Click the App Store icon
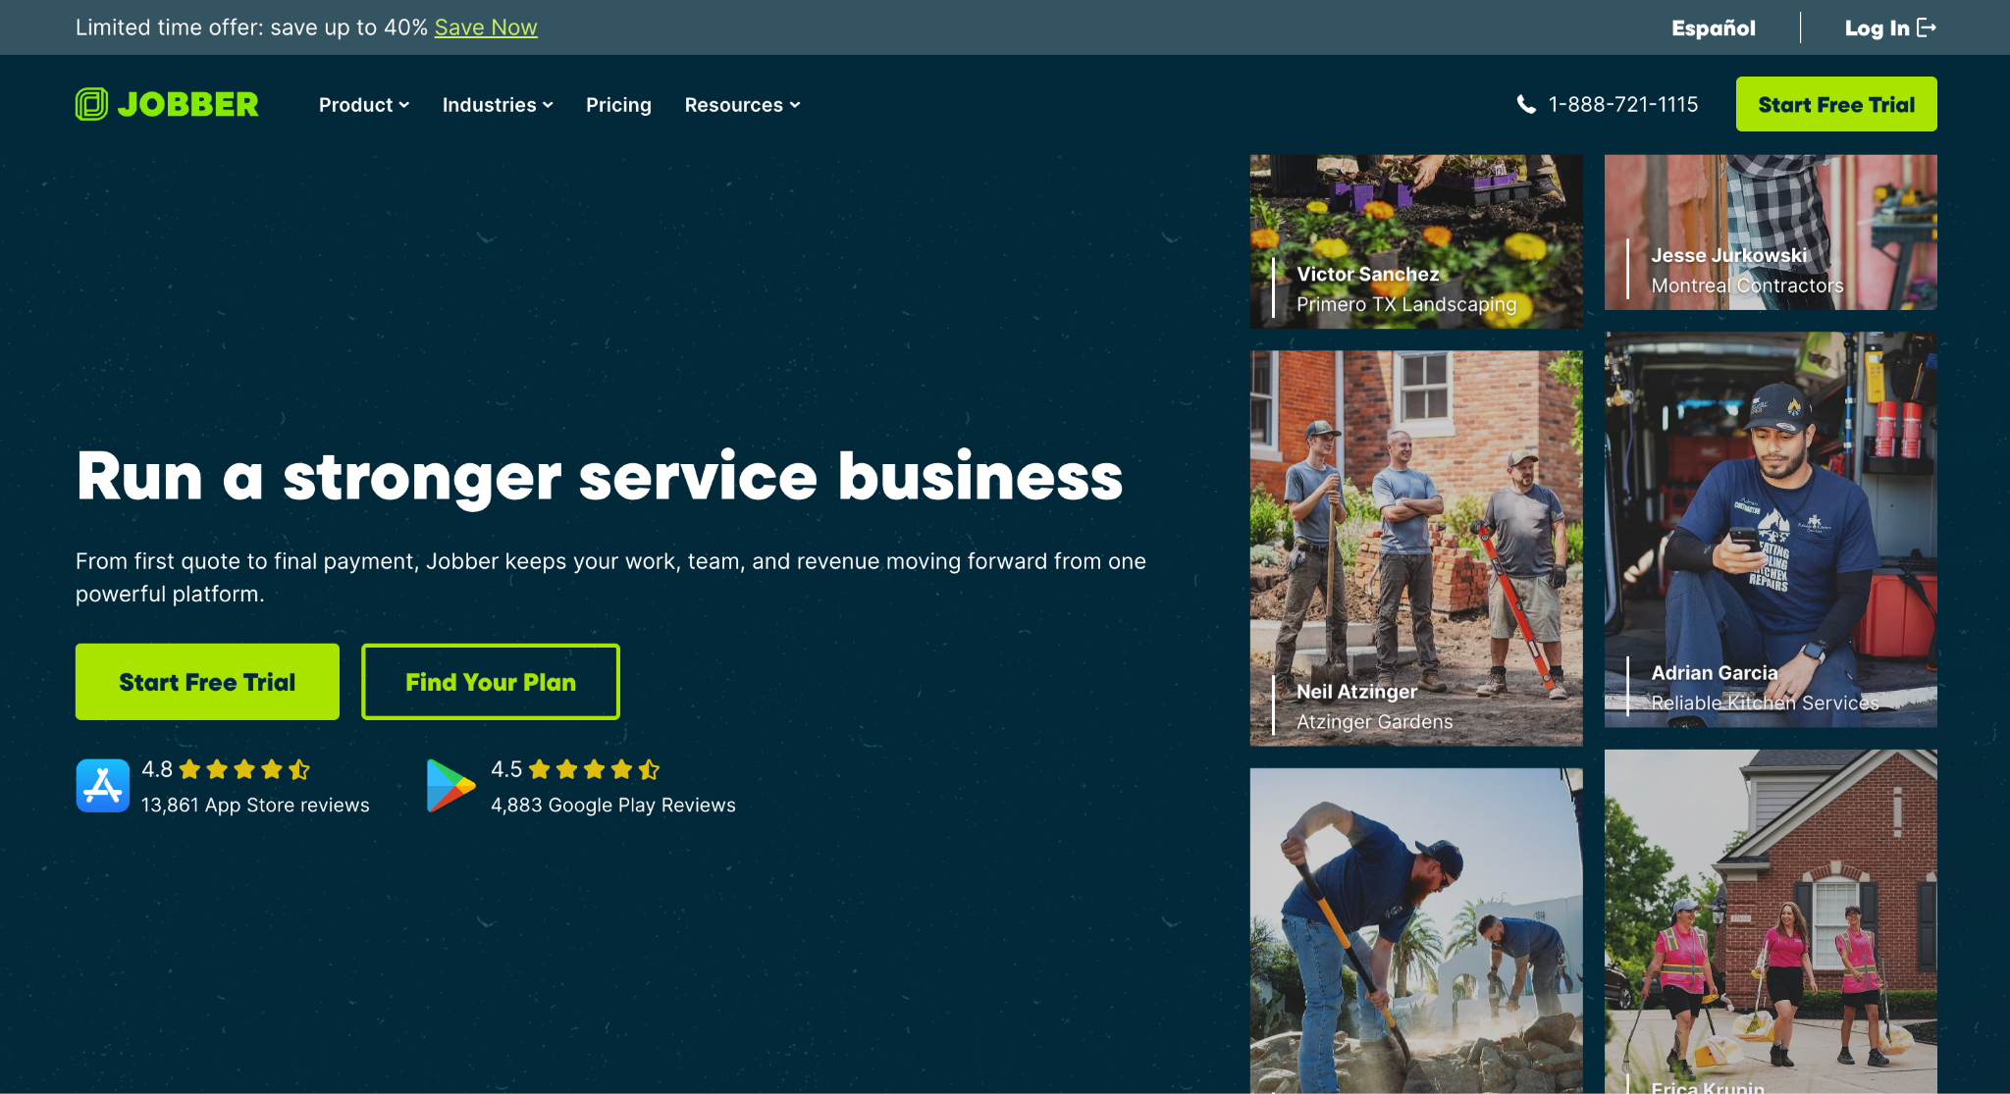Viewport: 2010px width, 1094px height. click(103, 785)
